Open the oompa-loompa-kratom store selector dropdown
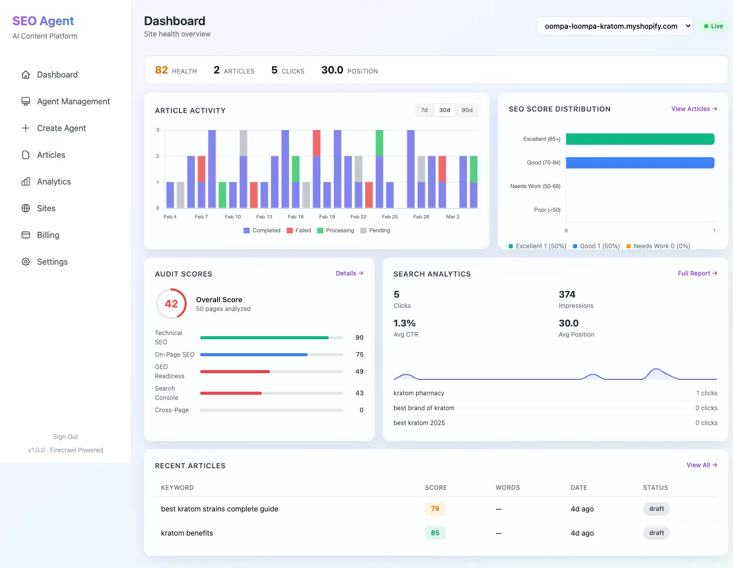 pyautogui.click(x=614, y=25)
